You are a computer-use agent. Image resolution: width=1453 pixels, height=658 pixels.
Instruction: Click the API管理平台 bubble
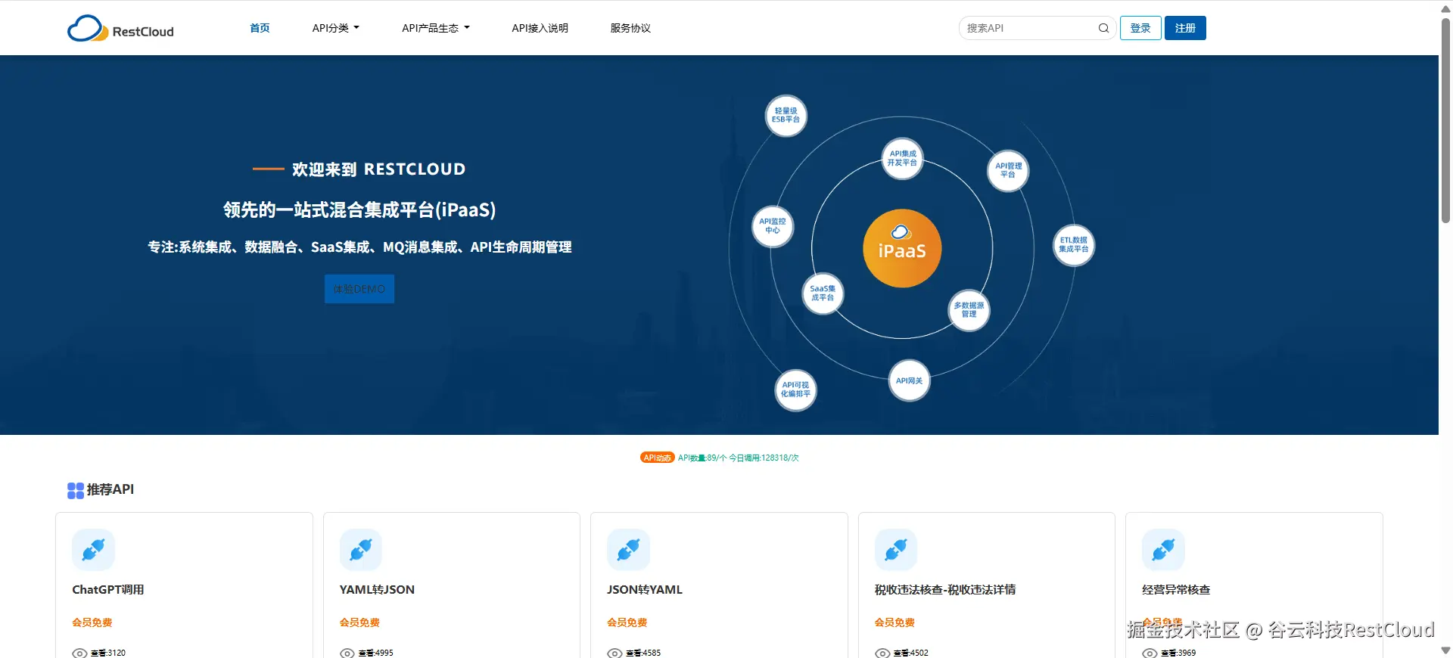pos(1008,170)
